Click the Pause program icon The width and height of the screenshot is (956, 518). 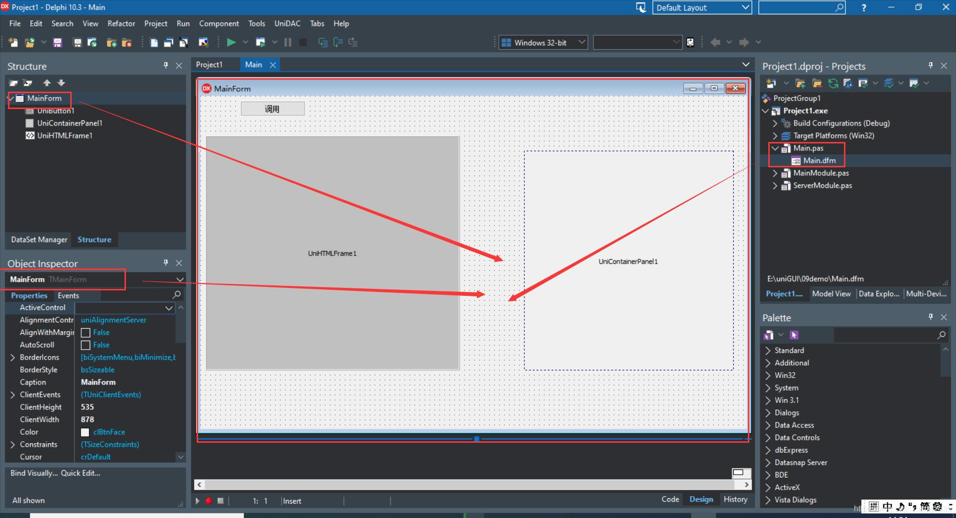pos(288,42)
